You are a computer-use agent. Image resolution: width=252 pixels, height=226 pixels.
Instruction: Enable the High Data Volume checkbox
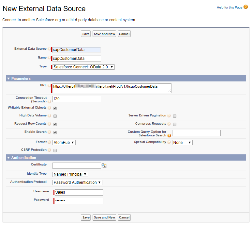pos(55,116)
